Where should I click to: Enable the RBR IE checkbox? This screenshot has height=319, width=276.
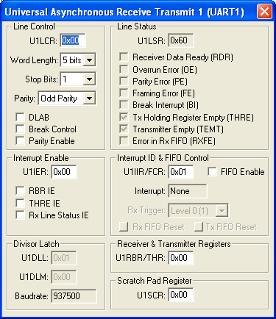(x=20, y=190)
